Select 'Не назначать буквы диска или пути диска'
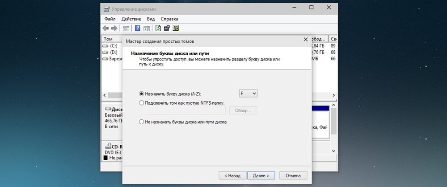 (142, 122)
